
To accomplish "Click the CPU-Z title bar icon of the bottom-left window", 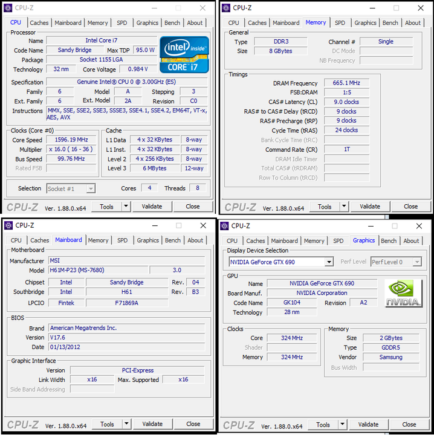I will 9,225.
